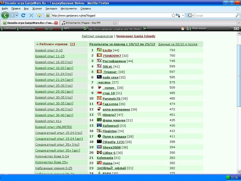241x181 pixels.
Task: Click the black icon beside (WooDy 123)
Action: 99,142
